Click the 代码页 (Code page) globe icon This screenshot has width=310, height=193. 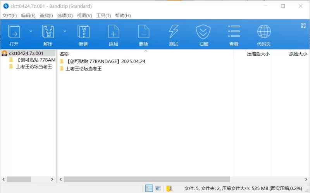pyautogui.click(x=264, y=31)
